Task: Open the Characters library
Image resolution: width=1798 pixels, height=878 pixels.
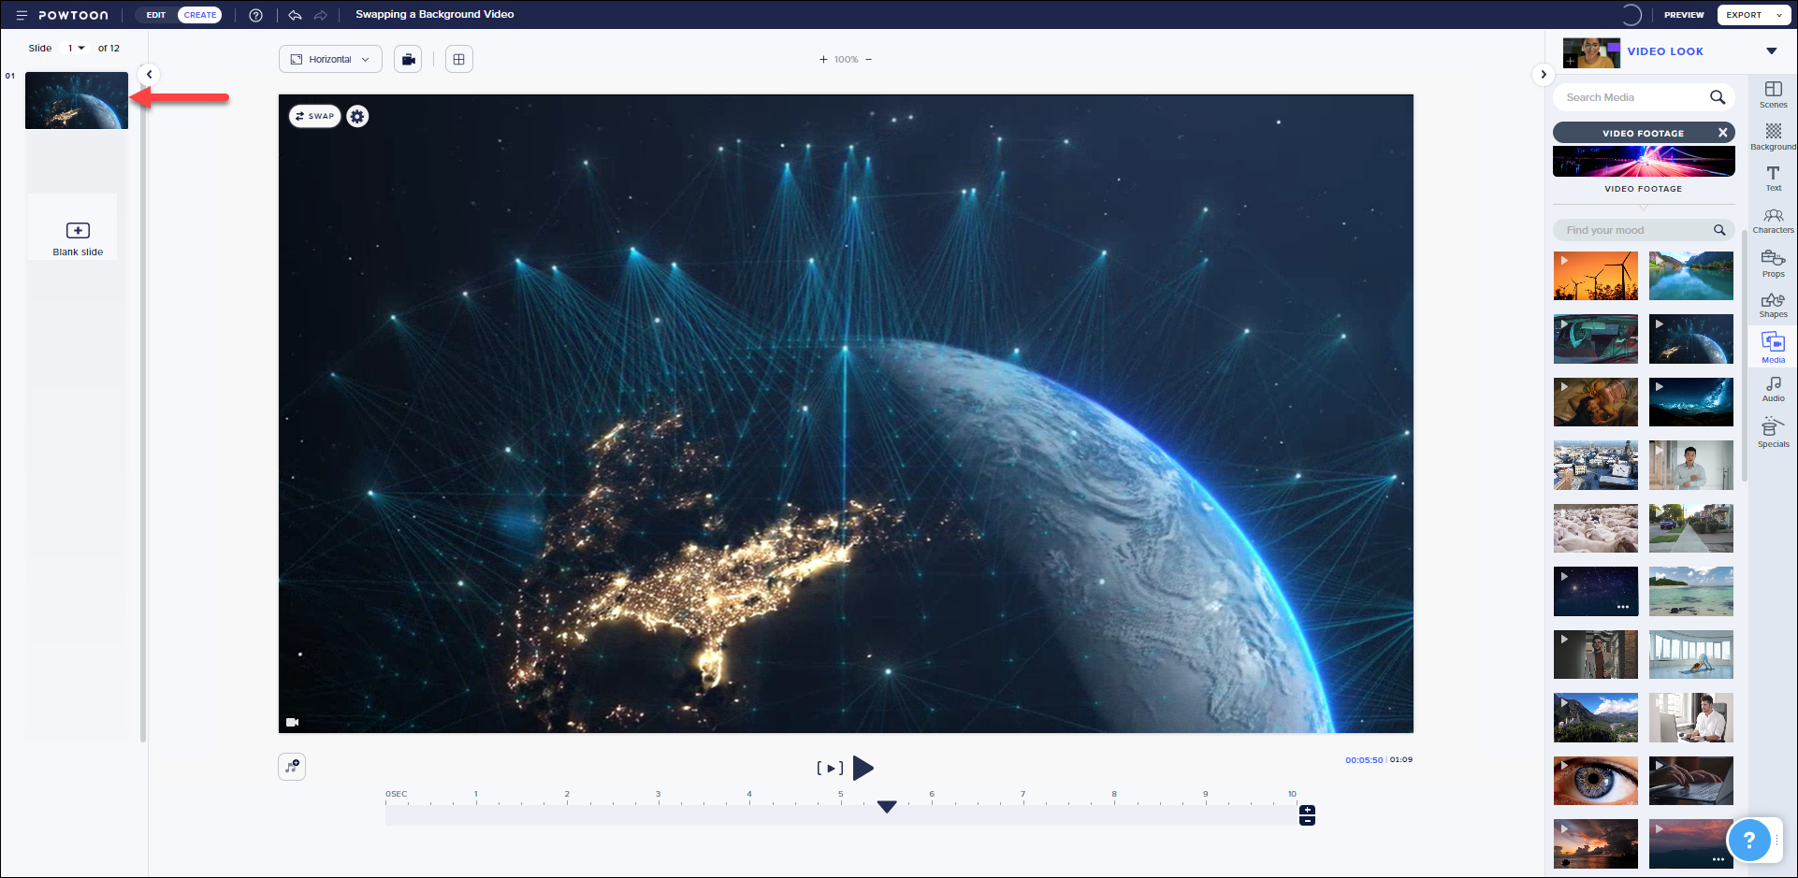Action: pyautogui.click(x=1773, y=221)
